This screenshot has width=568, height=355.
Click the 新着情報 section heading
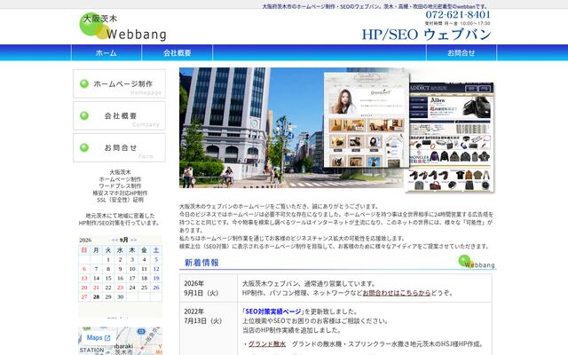(201, 263)
